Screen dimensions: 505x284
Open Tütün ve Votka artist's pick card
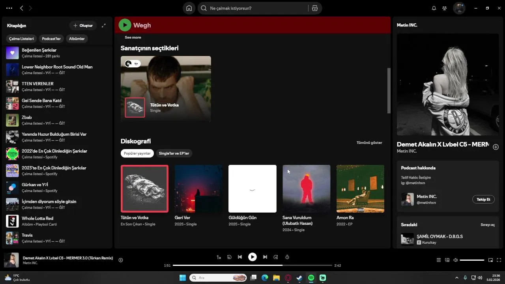[166, 89]
